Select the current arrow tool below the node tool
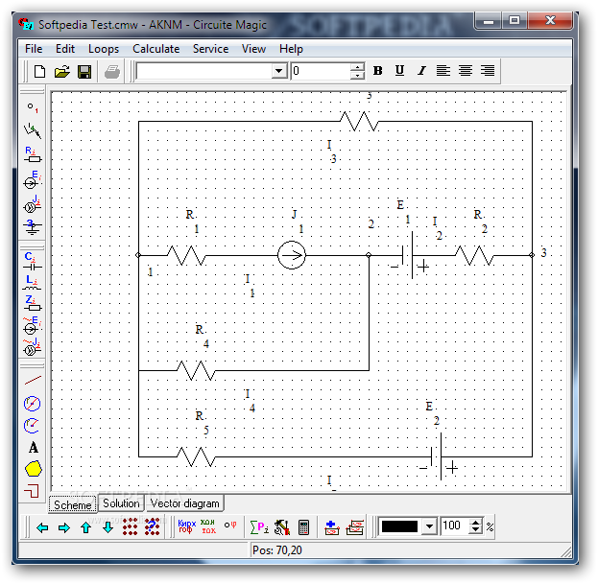Image resolution: width=598 pixels, height=584 pixels. point(33,130)
